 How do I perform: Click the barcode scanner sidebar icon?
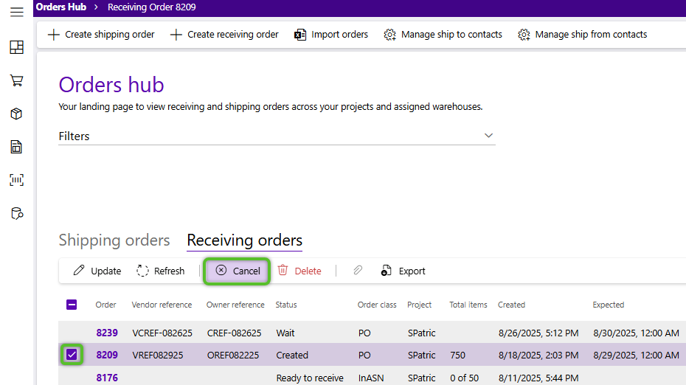(16, 180)
